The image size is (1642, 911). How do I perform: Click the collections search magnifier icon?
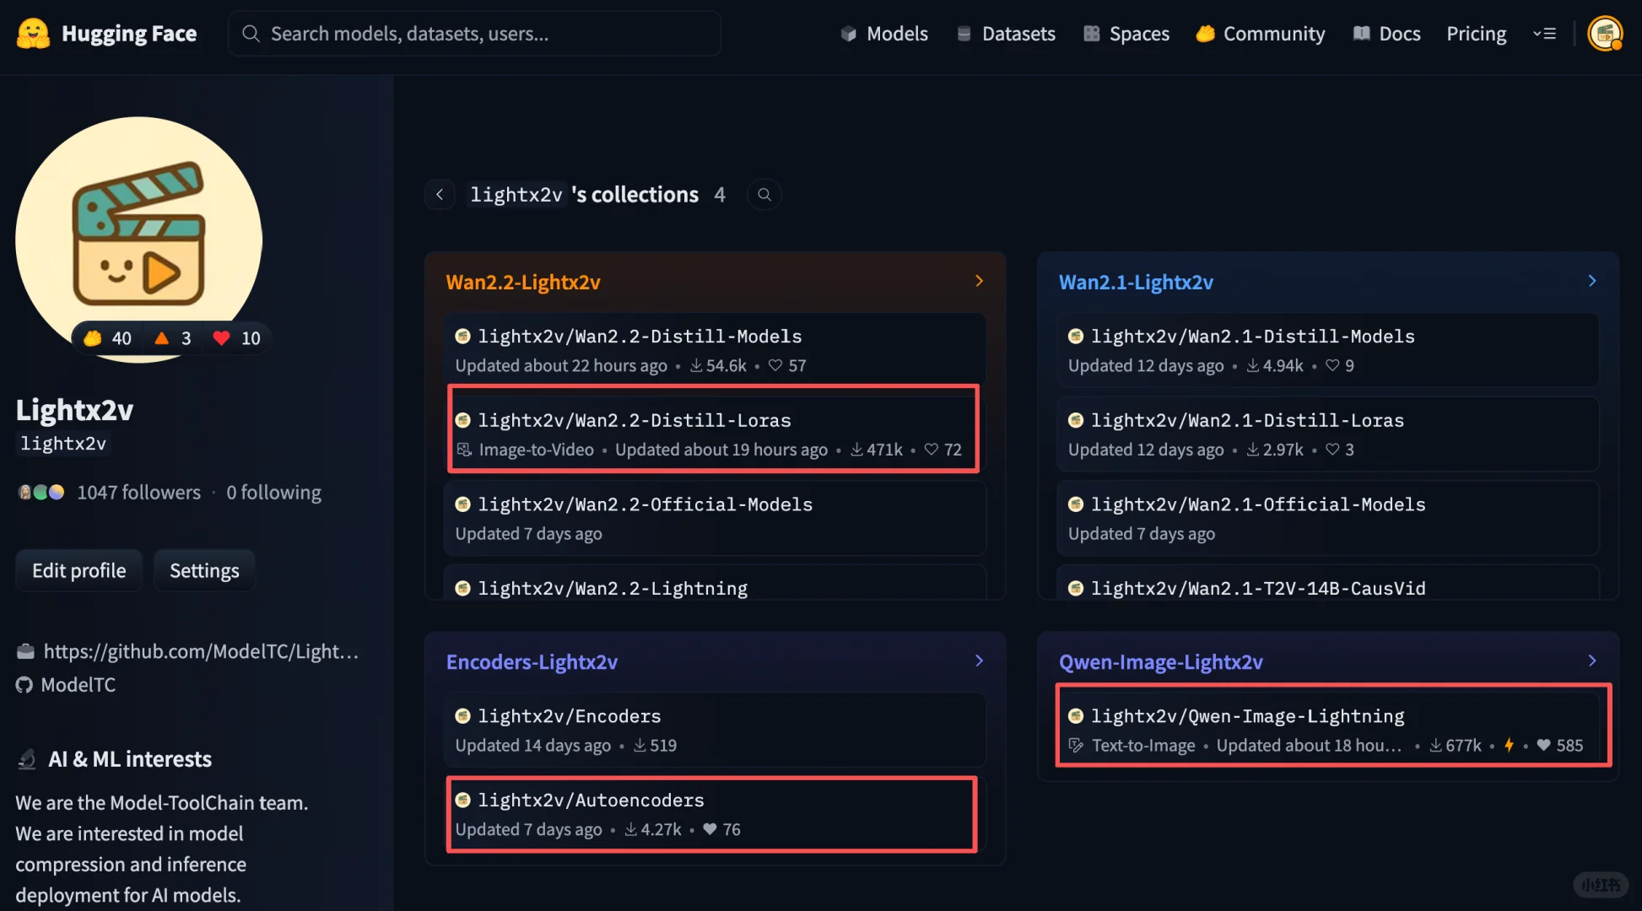764,195
